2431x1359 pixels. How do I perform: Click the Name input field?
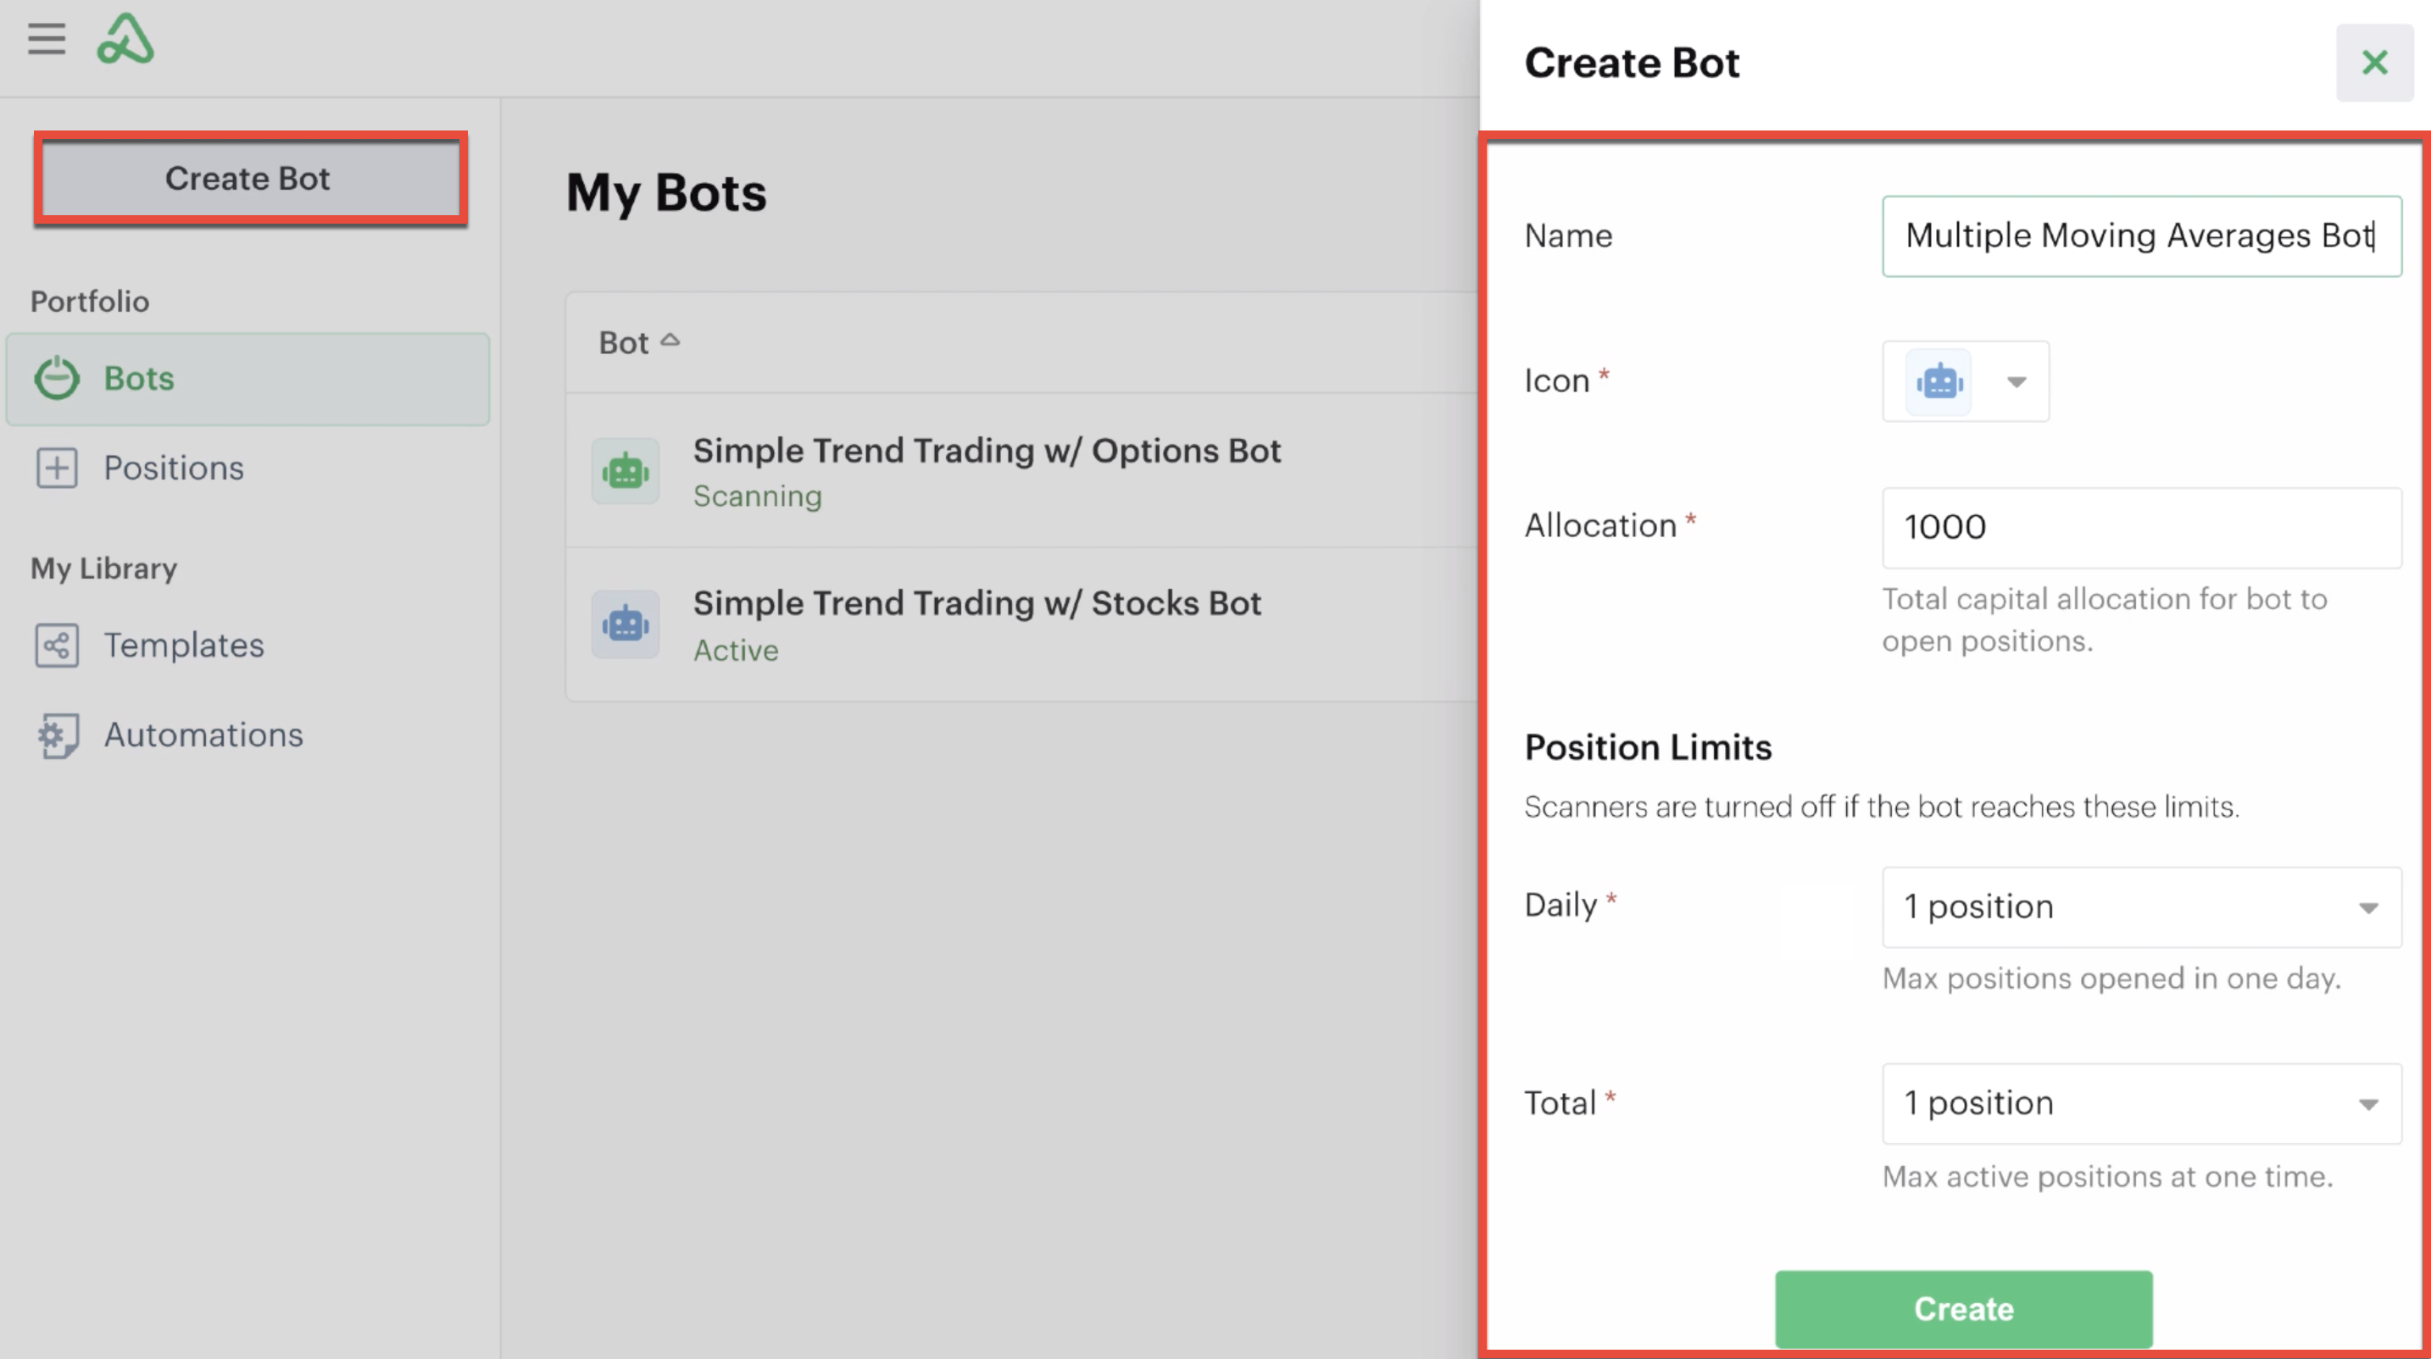tap(2141, 236)
